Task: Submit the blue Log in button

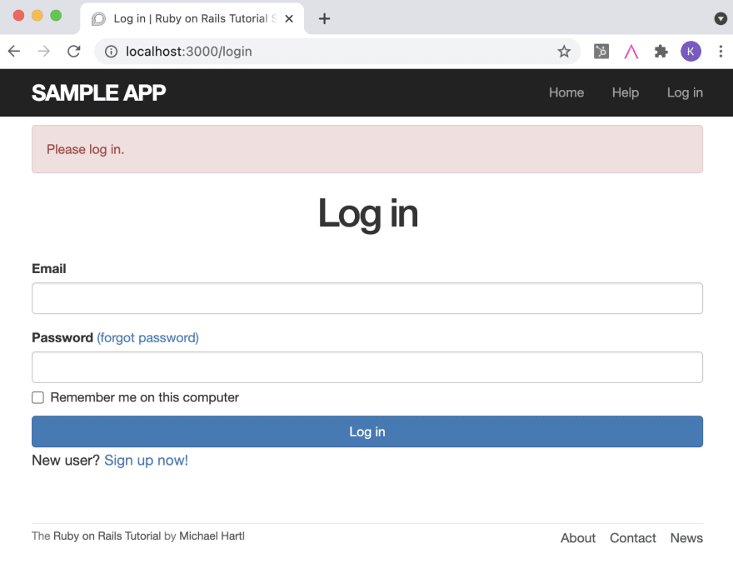Action: coord(367,431)
